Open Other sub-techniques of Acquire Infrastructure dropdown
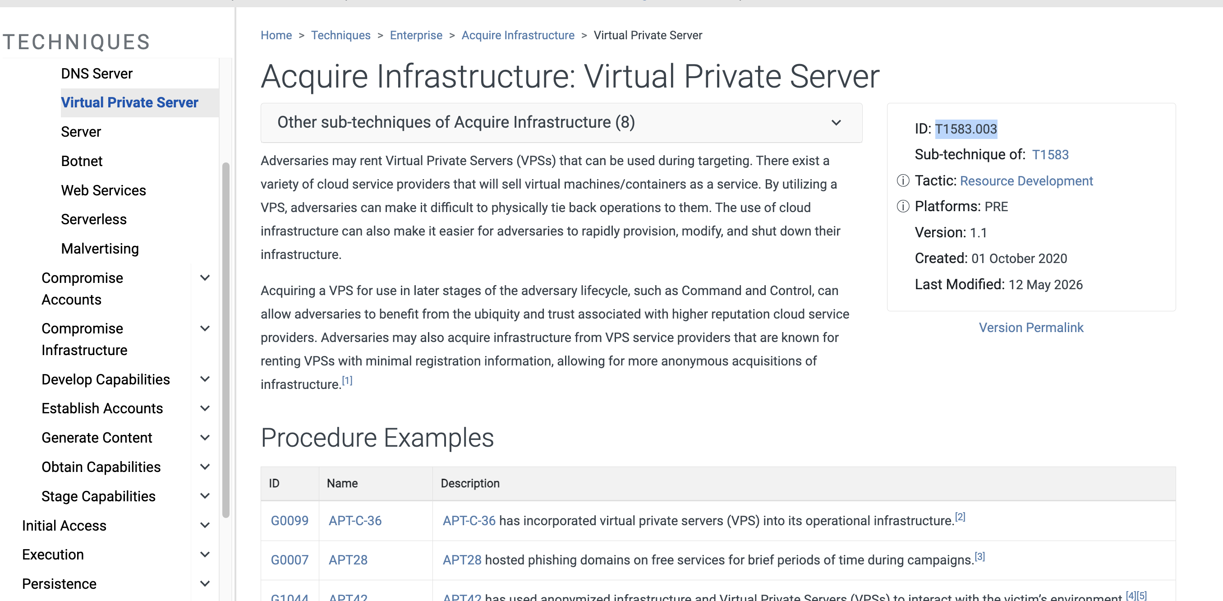This screenshot has width=1223, height=601. pyautogui.click(x=561, y=123)
